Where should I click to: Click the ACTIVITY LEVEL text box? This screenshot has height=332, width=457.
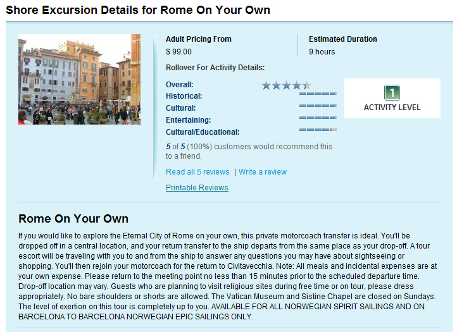392,99
